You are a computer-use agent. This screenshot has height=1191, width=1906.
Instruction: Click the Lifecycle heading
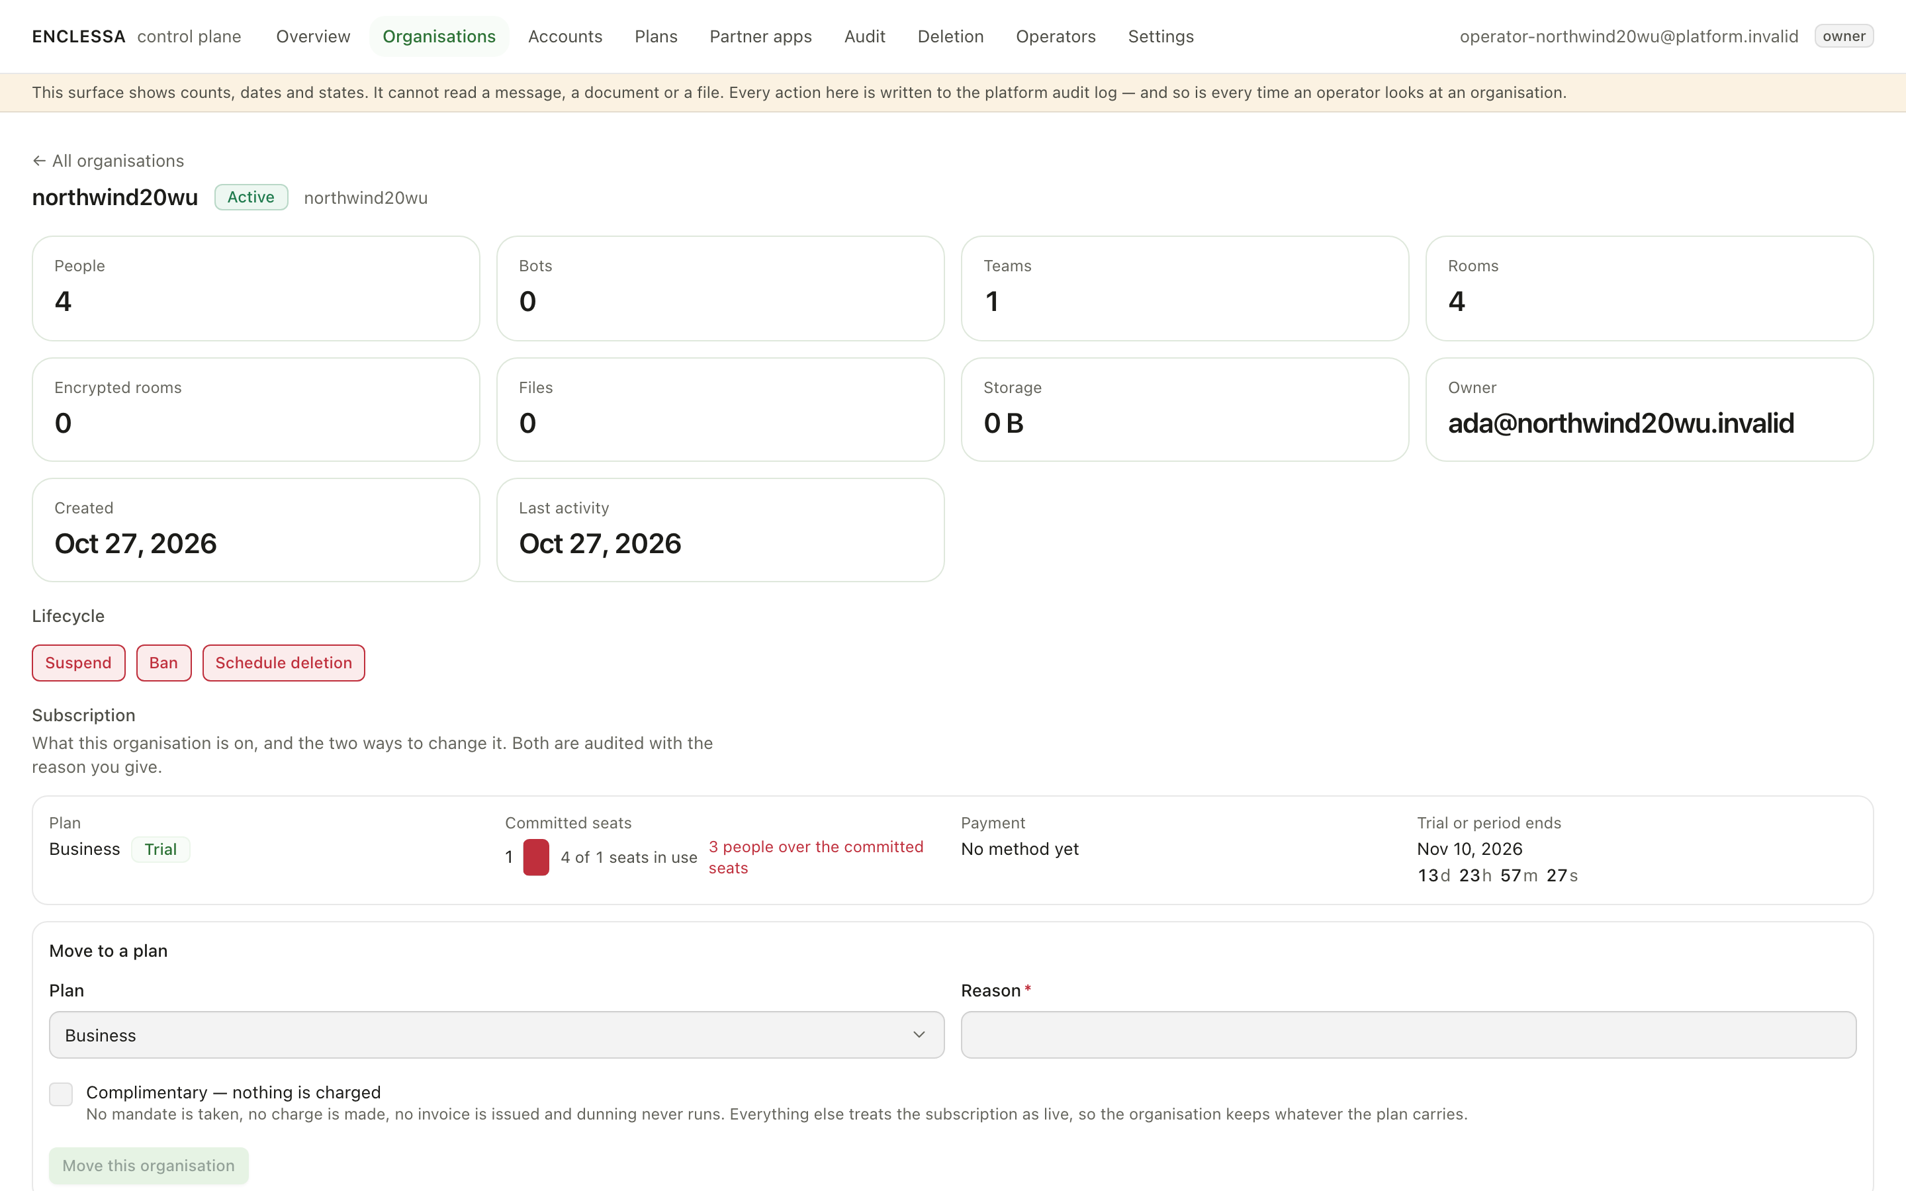(x=68, y=616)
